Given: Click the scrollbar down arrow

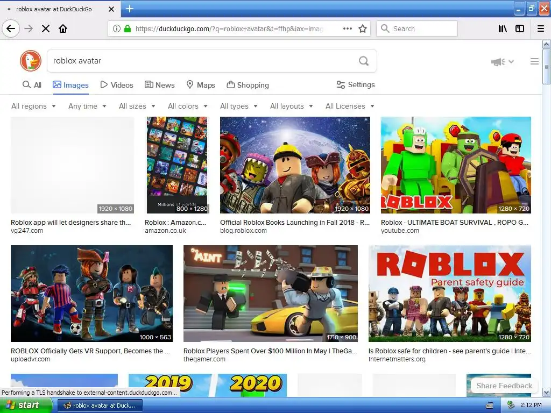Looking at the screenshot, I should [546, 392].
